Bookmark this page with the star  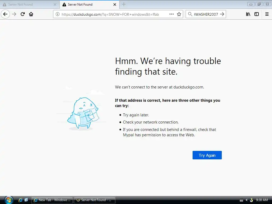tap(179, 14)
